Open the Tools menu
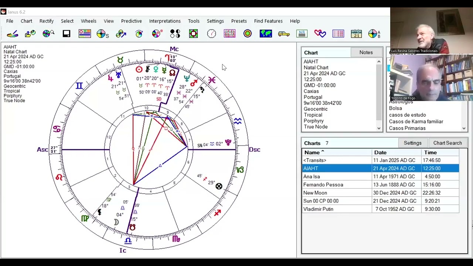This screenshot has width=473, height=266. (x=194, y=21)
